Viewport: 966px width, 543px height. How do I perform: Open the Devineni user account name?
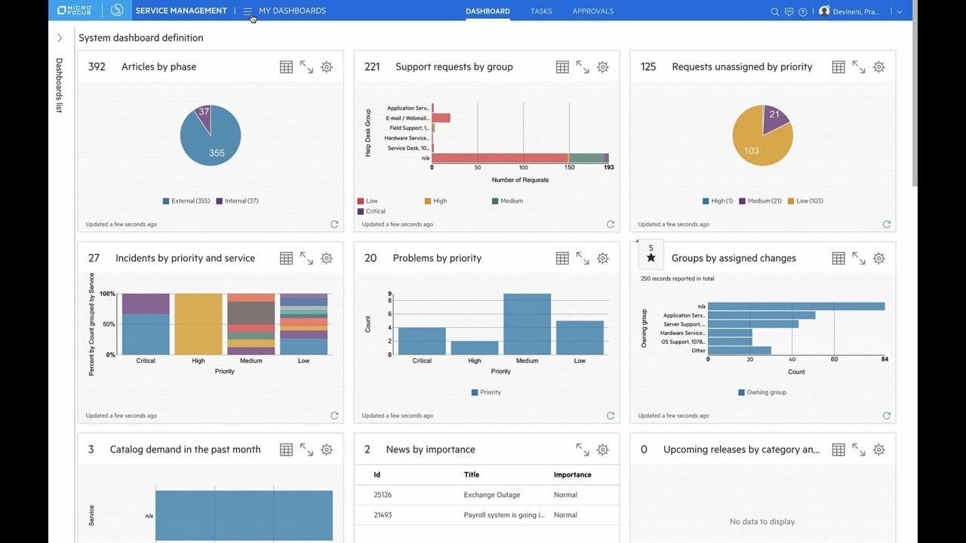tap(856, 11)
